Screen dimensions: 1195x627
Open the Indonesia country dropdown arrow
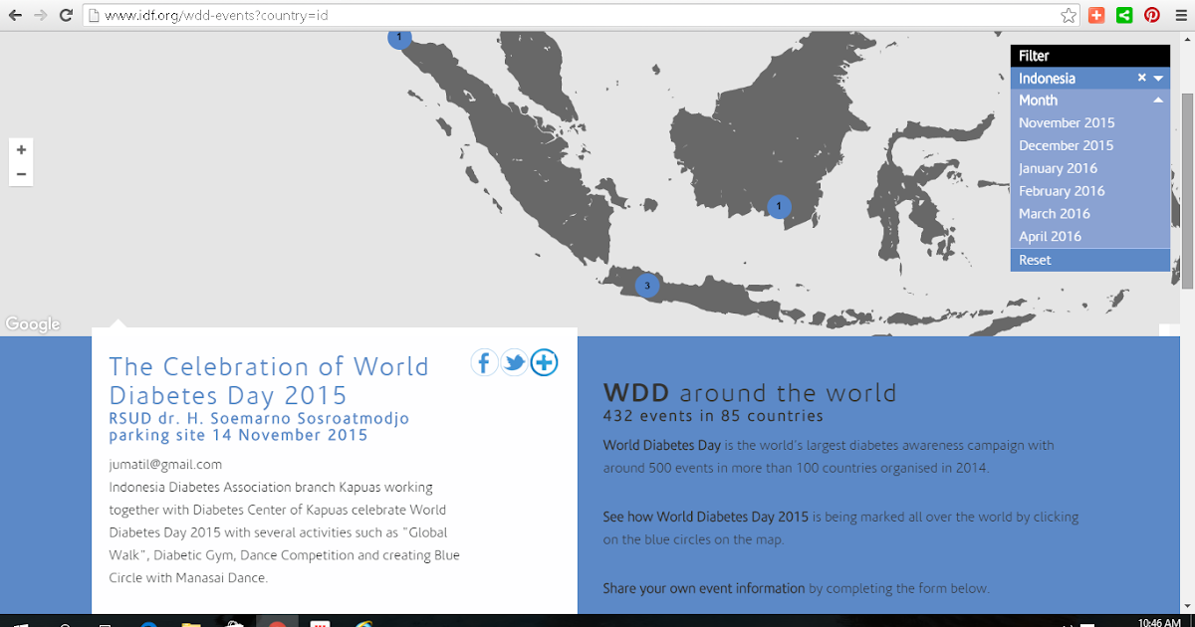1158,79
